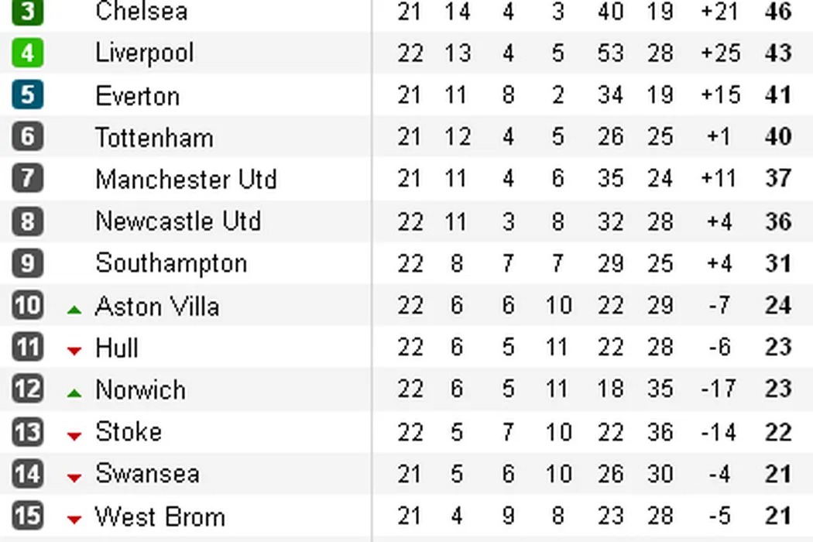Open the Chelsea team link
Image resolution: width=813 pixels, height=542 pixels.
[x=141, y=12]
